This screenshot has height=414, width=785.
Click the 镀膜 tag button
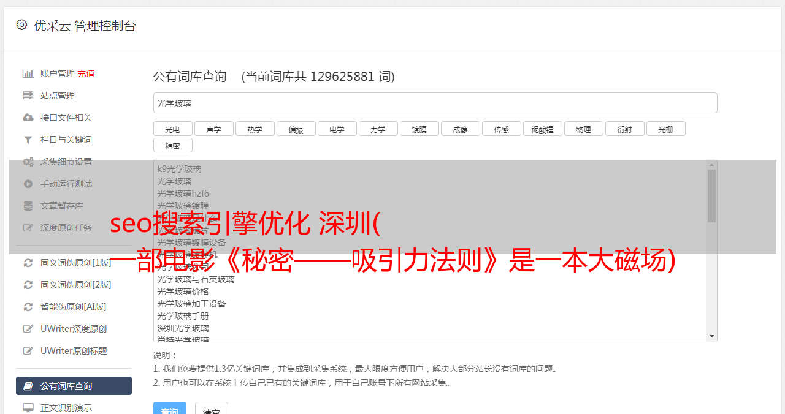click(419, 129)
